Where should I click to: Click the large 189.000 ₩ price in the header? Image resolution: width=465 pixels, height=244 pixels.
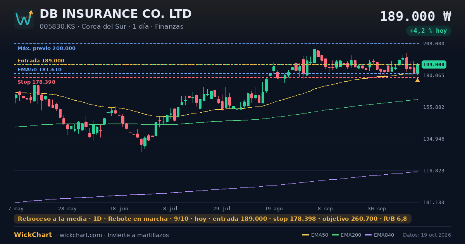[415, 16]
